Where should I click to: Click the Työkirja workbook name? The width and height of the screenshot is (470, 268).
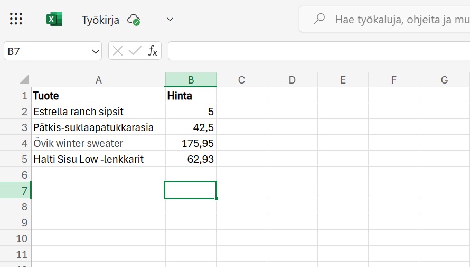point(100,20)
